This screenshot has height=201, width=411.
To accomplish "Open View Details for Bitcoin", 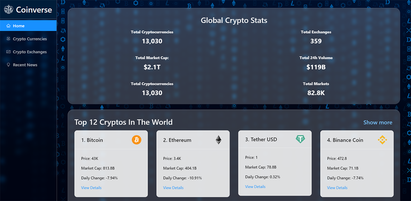I will [x=91, y=188].
